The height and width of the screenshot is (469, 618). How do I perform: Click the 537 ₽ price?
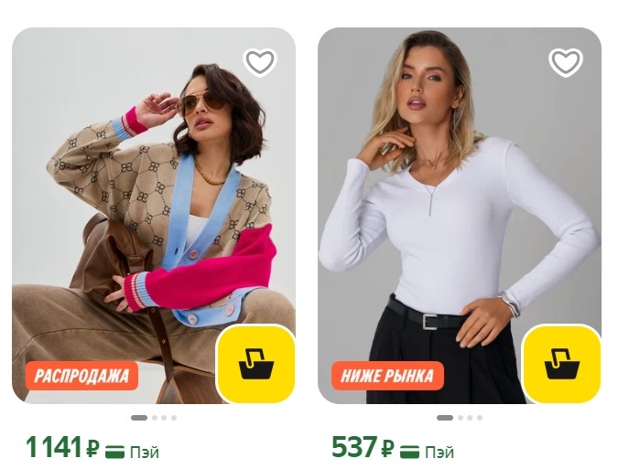coord(363,447)
